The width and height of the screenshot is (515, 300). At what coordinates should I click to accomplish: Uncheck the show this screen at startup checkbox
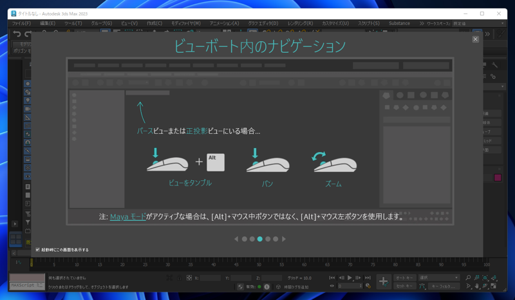(37, 250)
